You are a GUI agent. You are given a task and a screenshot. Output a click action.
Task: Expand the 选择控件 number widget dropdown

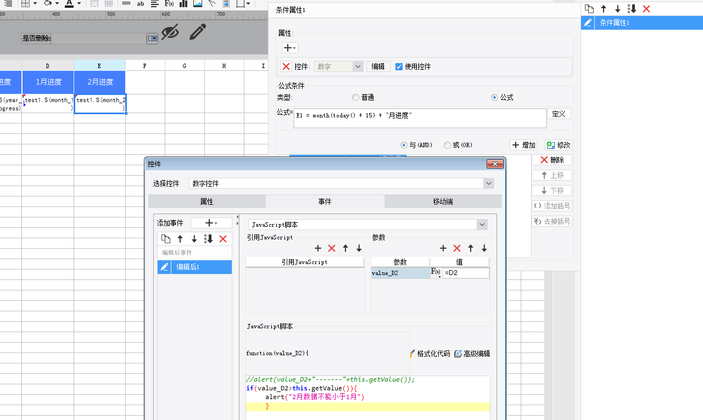click(x=488, y=183)
